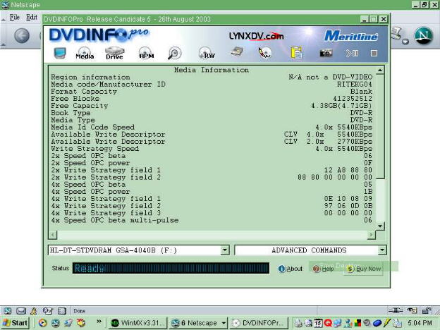Viewport: 440px width, 330px height.
Task: Click the stop square toolbar control
Action: click(374, 53)
